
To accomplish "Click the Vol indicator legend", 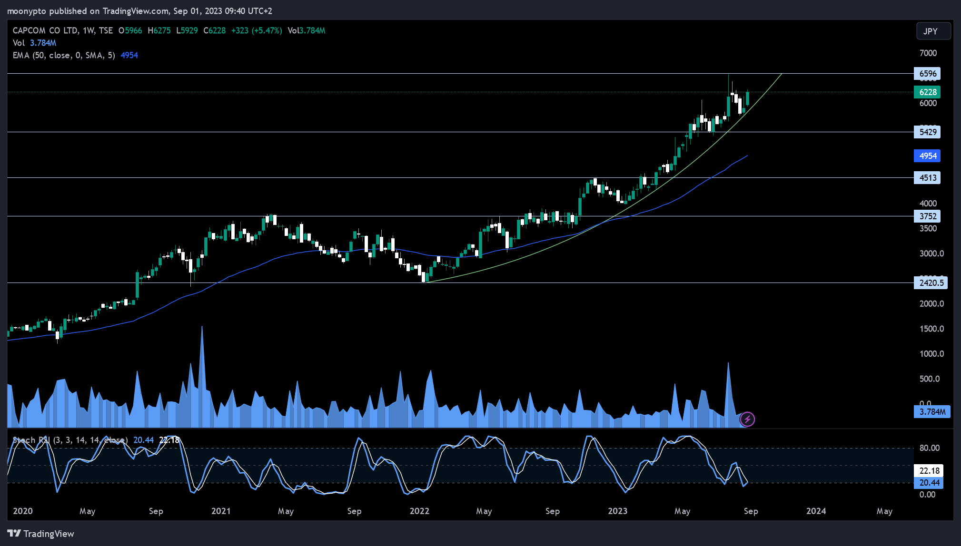I will click(34, 43).
